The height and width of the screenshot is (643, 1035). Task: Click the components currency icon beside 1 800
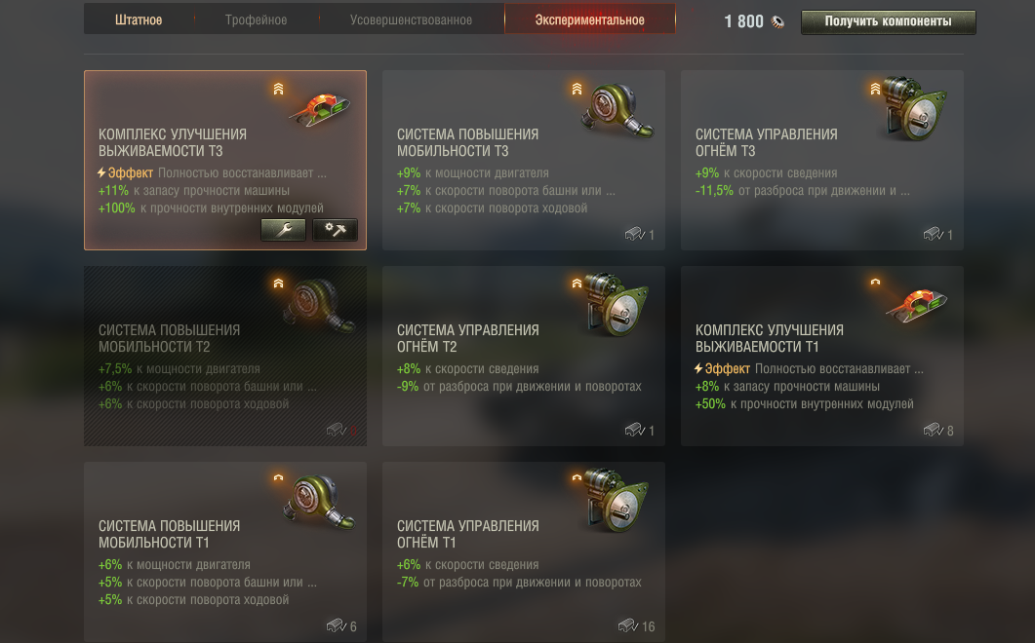[778, 22]
